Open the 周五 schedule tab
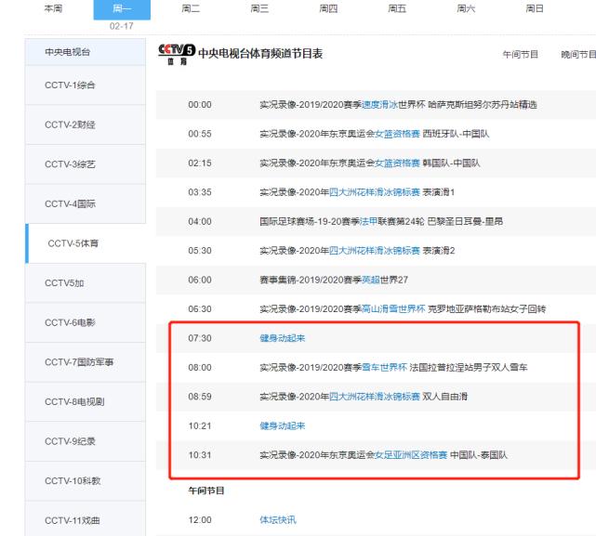The image size is (596, 536). [397, 8]
